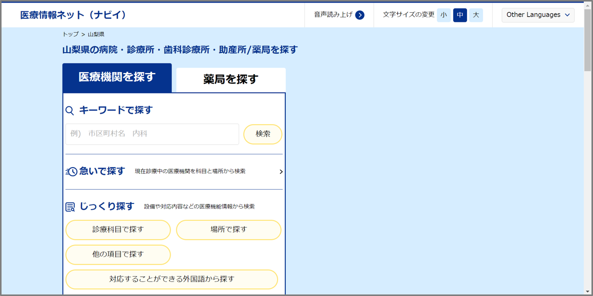The width and height of the screenshot is (593, 296).
Task: Set text size to 小
Action: (x=443, y=15)
